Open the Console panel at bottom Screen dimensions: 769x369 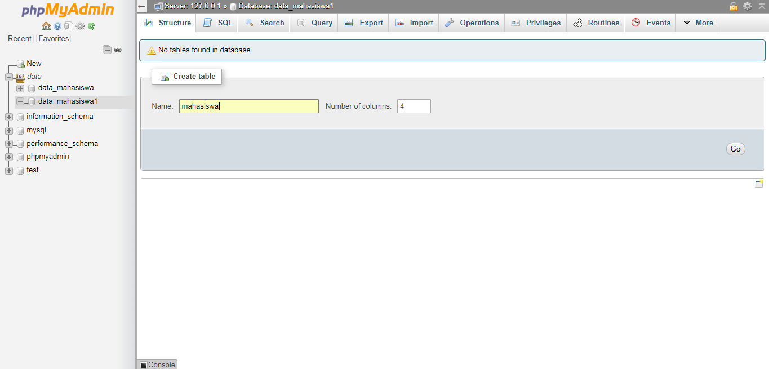point(157,364)
